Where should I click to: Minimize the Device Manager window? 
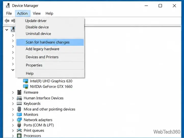146,6
